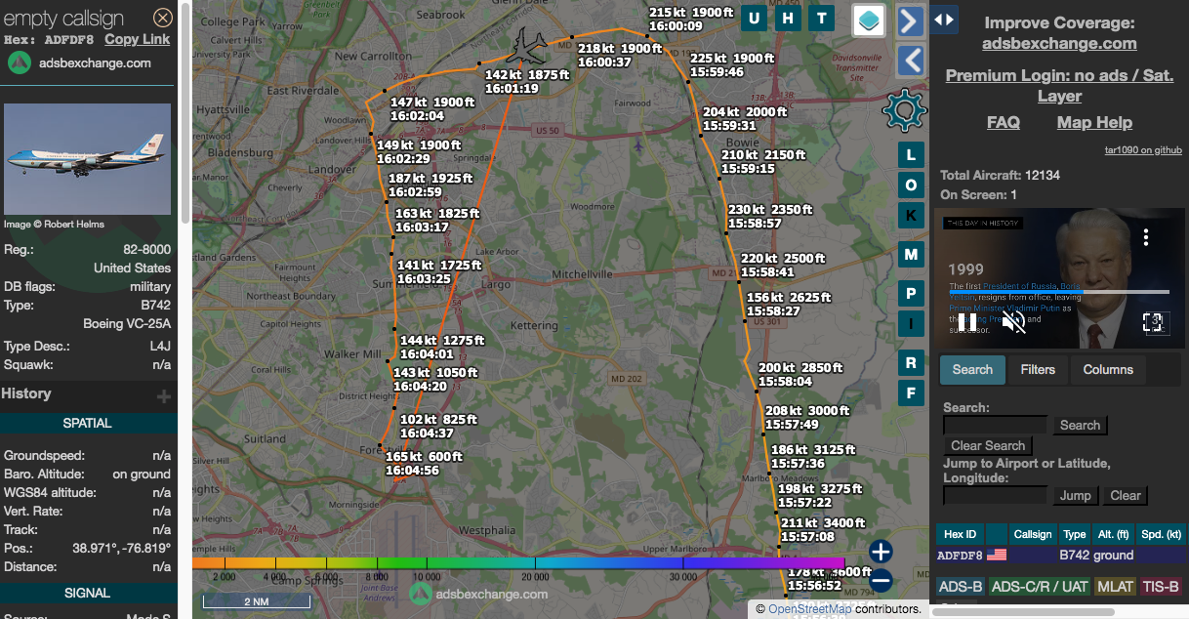Close the selected aircraft info panel
Screen dimensions: 1189x619
point(163,18)
